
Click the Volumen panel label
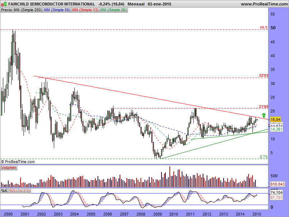point(9,167)
